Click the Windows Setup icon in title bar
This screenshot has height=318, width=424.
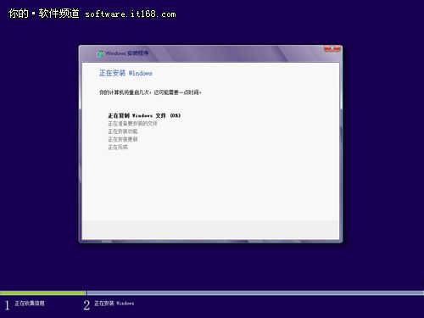[x=100, y=53]
